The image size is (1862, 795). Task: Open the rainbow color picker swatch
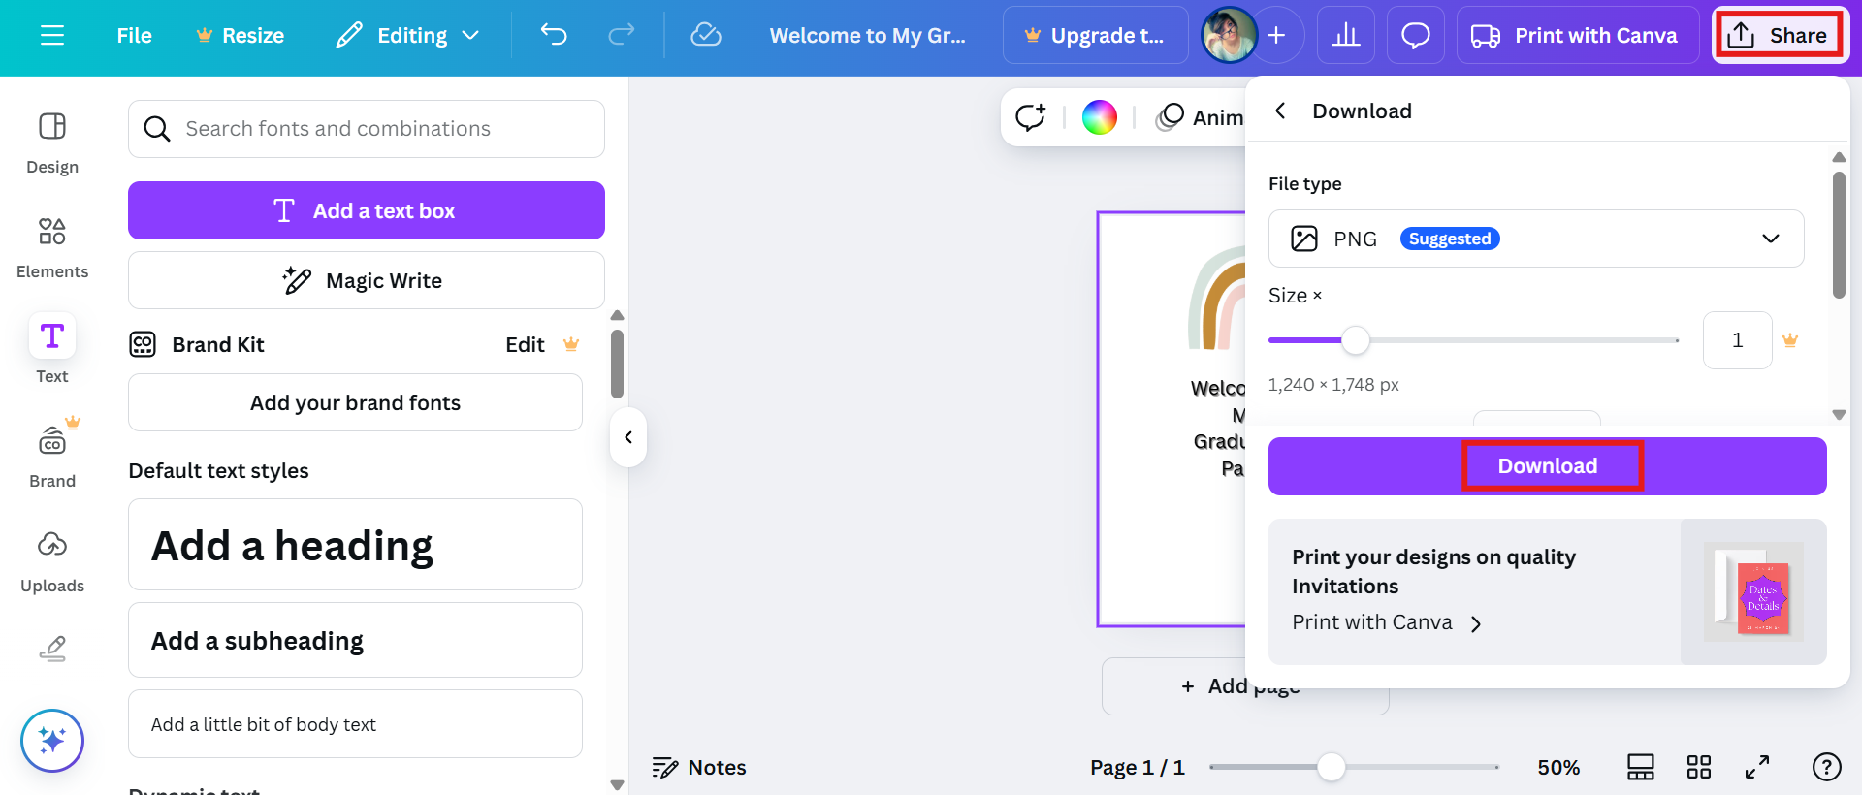[x=1099, y=117]
